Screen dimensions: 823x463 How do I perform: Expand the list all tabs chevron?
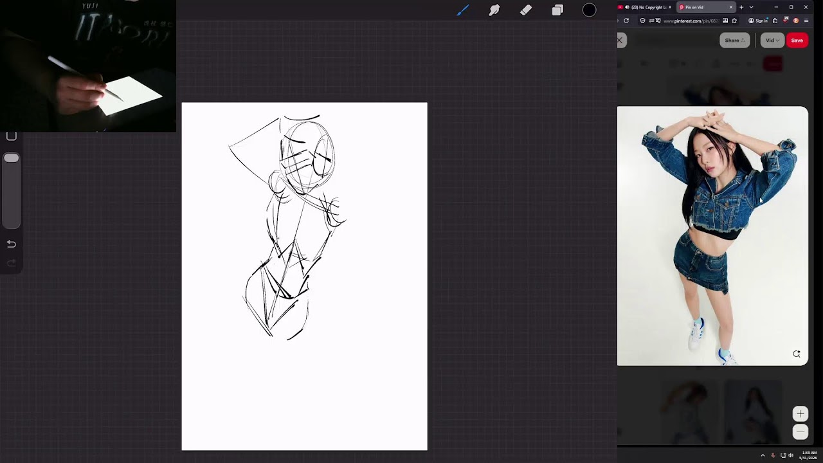pyautogui.click(x=751, y=7)
